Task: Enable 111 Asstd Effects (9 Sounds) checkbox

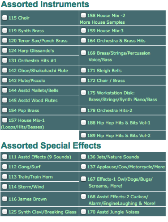Action: click(x=5, y=157)
